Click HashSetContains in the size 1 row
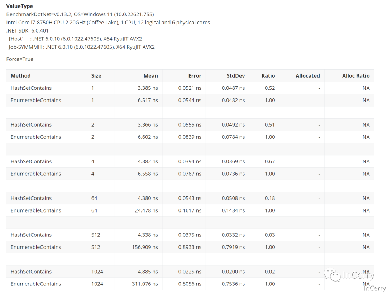The height and width of the screenshot is (293, 387). pos(31,88)
